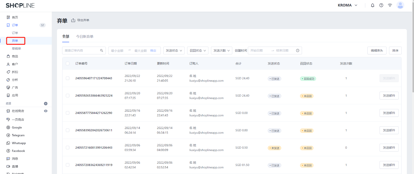Click 发送邮件 for the SGD 0.00 order
Viewport: 414px width, 174px height.
389,113
